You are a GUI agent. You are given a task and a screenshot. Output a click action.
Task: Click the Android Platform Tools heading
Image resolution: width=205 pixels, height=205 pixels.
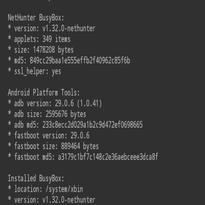pos(44,93)
